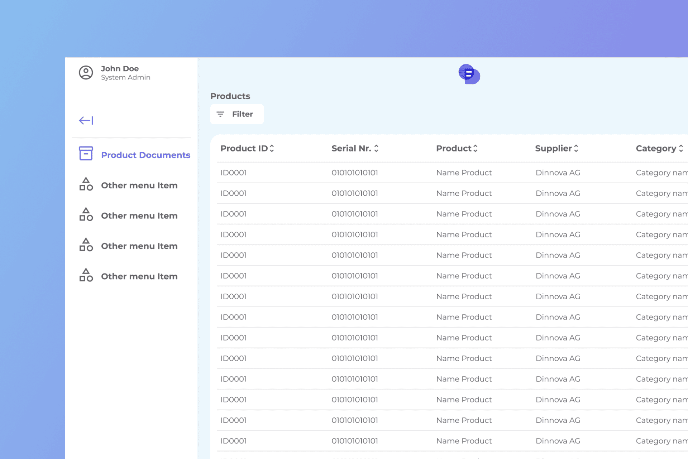The image size is (688, 459).
Task: Click the filter lines icon
Action: pos(220,114)
